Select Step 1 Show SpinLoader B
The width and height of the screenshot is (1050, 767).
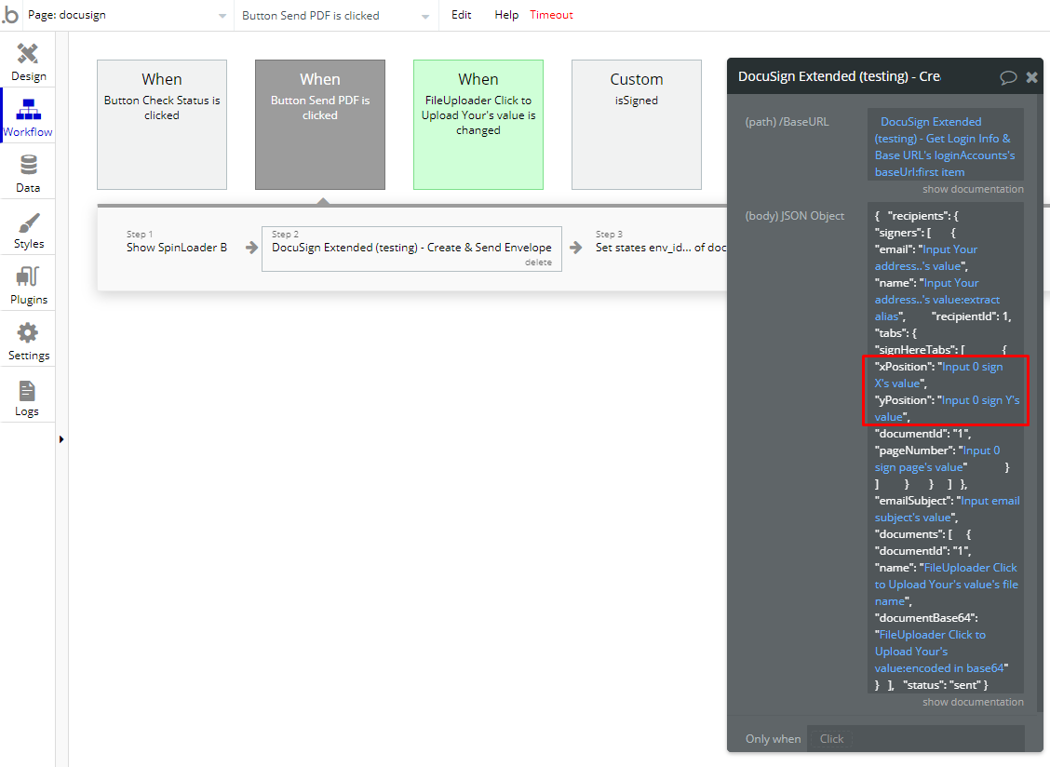pos(177,248)
